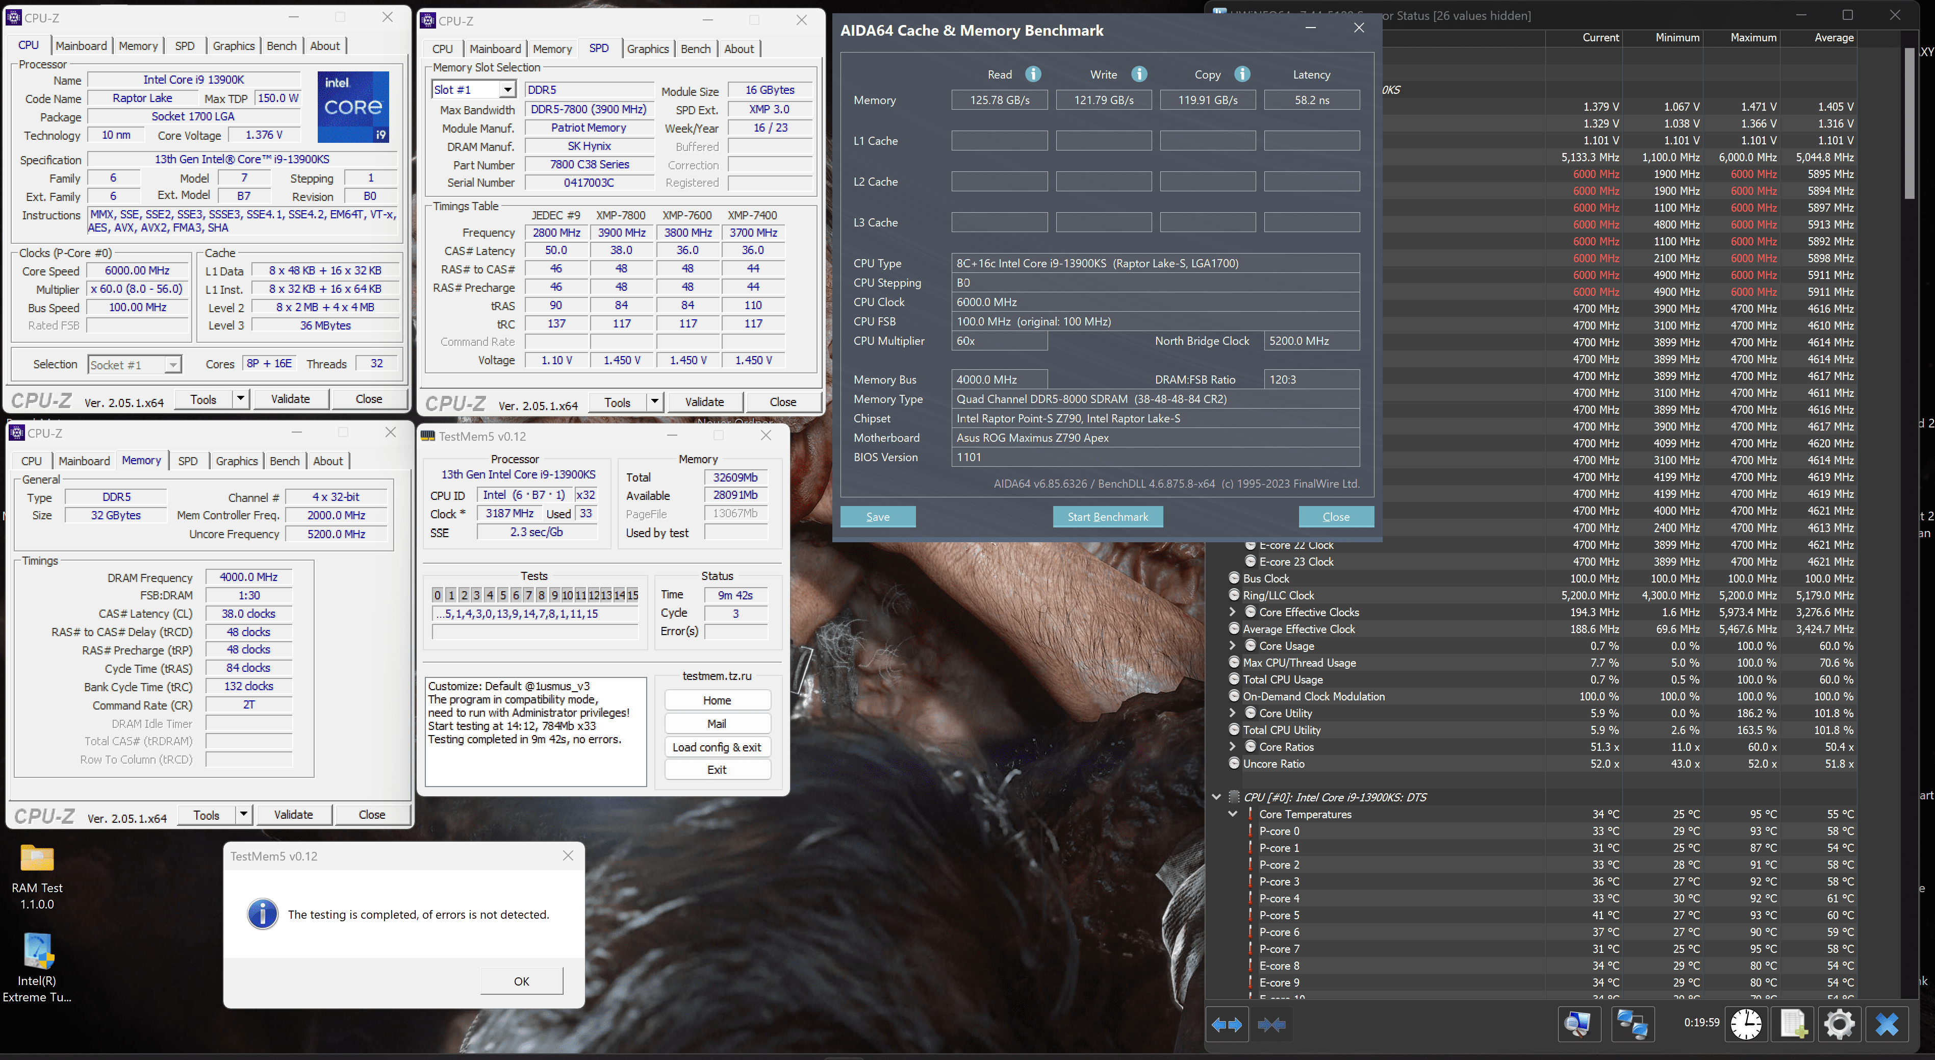Open the Slot #1 memory slot dropdown
This screenshot has height=1060, width=1935.
pyautogui.click(x=508, y=90)
